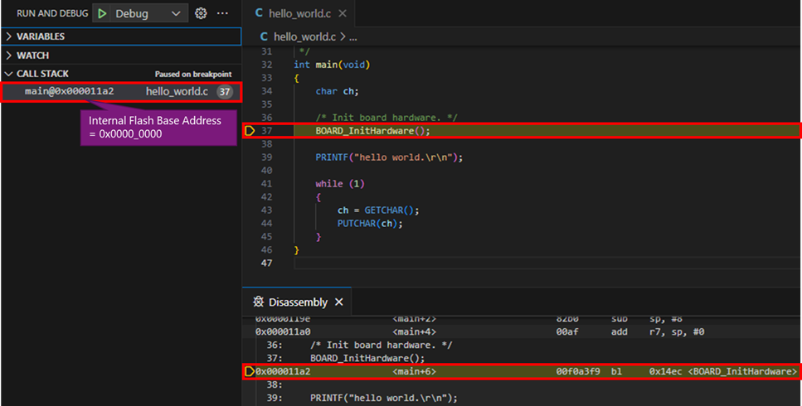
Task: Click the breadcrumb ellipsis after hello_world.c
Action: (x=352, y=37)
